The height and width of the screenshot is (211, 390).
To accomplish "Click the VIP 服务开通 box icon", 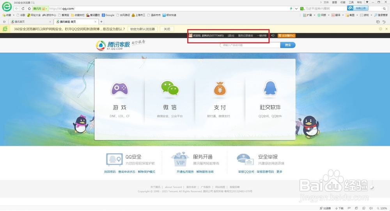I will click(180, 159).
